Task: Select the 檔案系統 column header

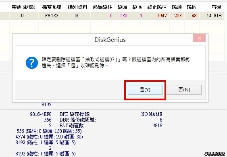Action: [52, 7]
